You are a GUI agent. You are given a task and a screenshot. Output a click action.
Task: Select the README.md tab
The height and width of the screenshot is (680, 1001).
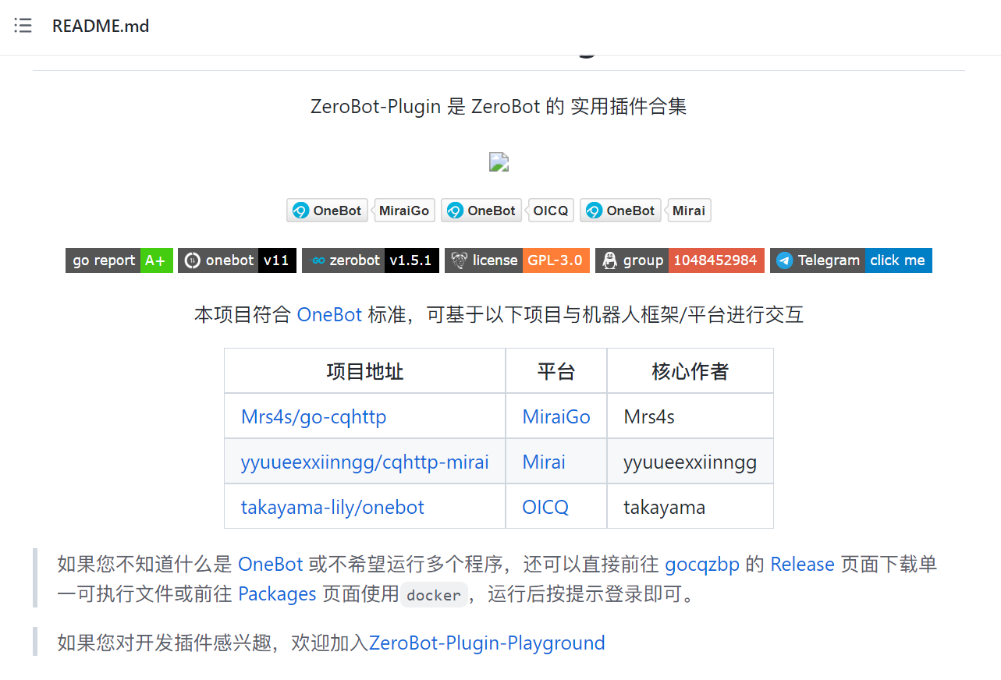101,26
